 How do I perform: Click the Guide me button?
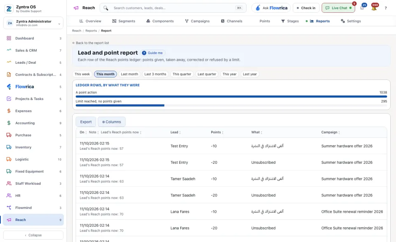click(153, 53)
